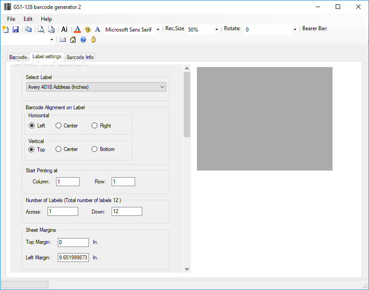The height and width of the screenshot is (290, 369).
Task: Click the Copy icon in toolbar
Action: [28, 29]
